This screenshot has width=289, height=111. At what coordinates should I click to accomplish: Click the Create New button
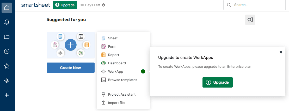click(x=71, y=68)
